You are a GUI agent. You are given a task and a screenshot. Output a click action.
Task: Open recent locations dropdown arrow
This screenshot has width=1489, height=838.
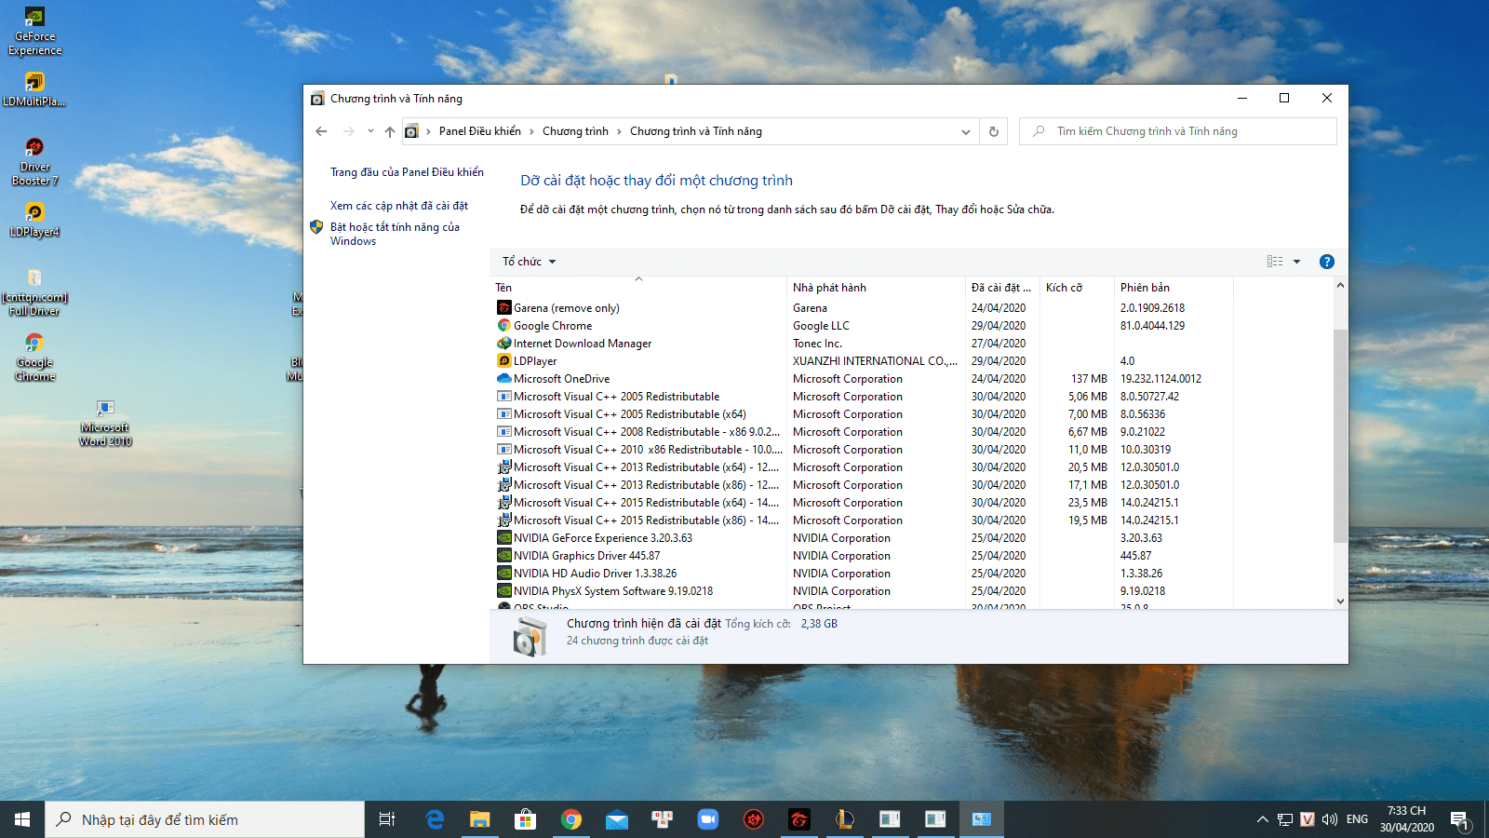(370, 131)
